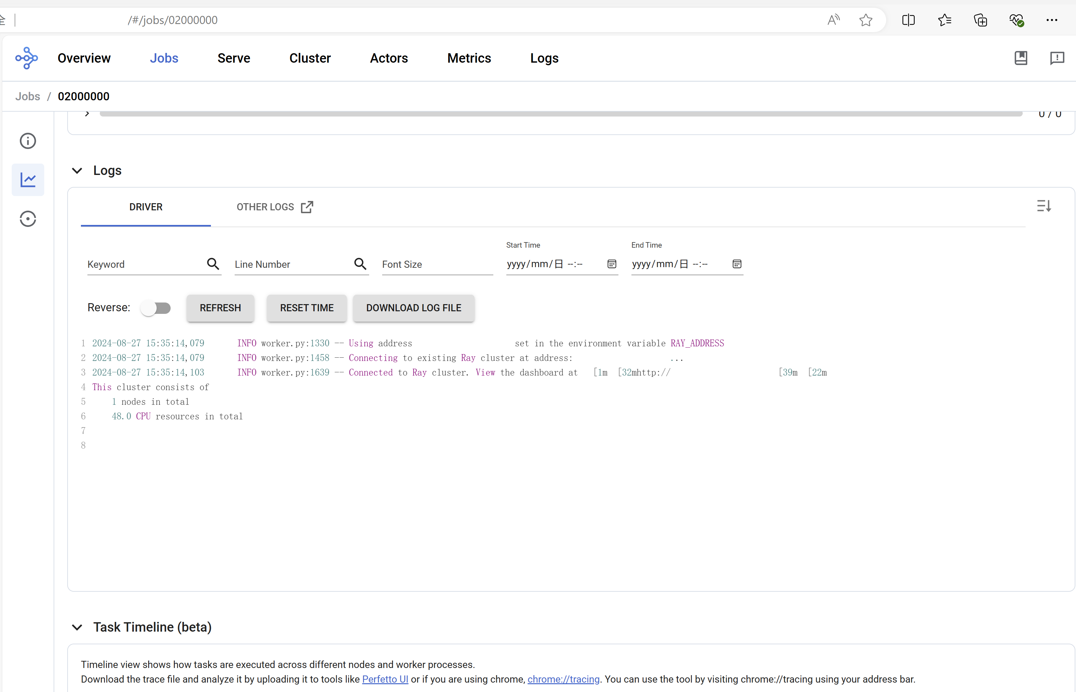Expand the progress bar row chevron
Viewport: 1076px width, 692px height.
(x=87, y=114)
